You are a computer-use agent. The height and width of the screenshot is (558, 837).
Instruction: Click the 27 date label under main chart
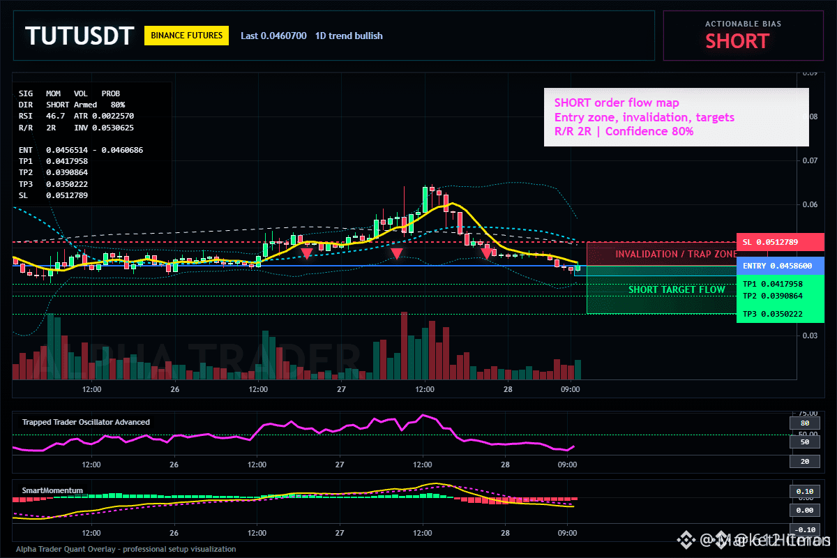(x=340, y=389)
